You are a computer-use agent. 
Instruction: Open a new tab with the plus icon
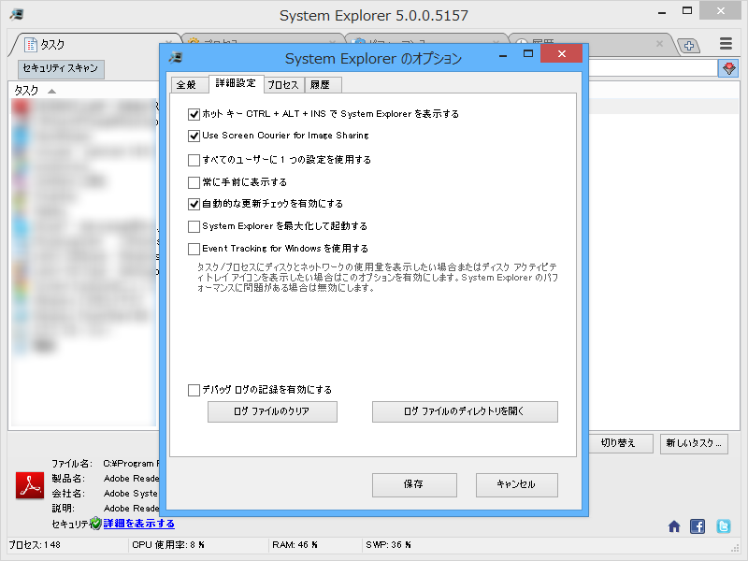point(687,44)
